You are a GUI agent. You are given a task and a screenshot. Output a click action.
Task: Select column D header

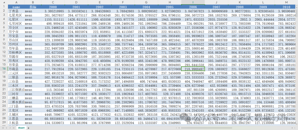[76, 2]
